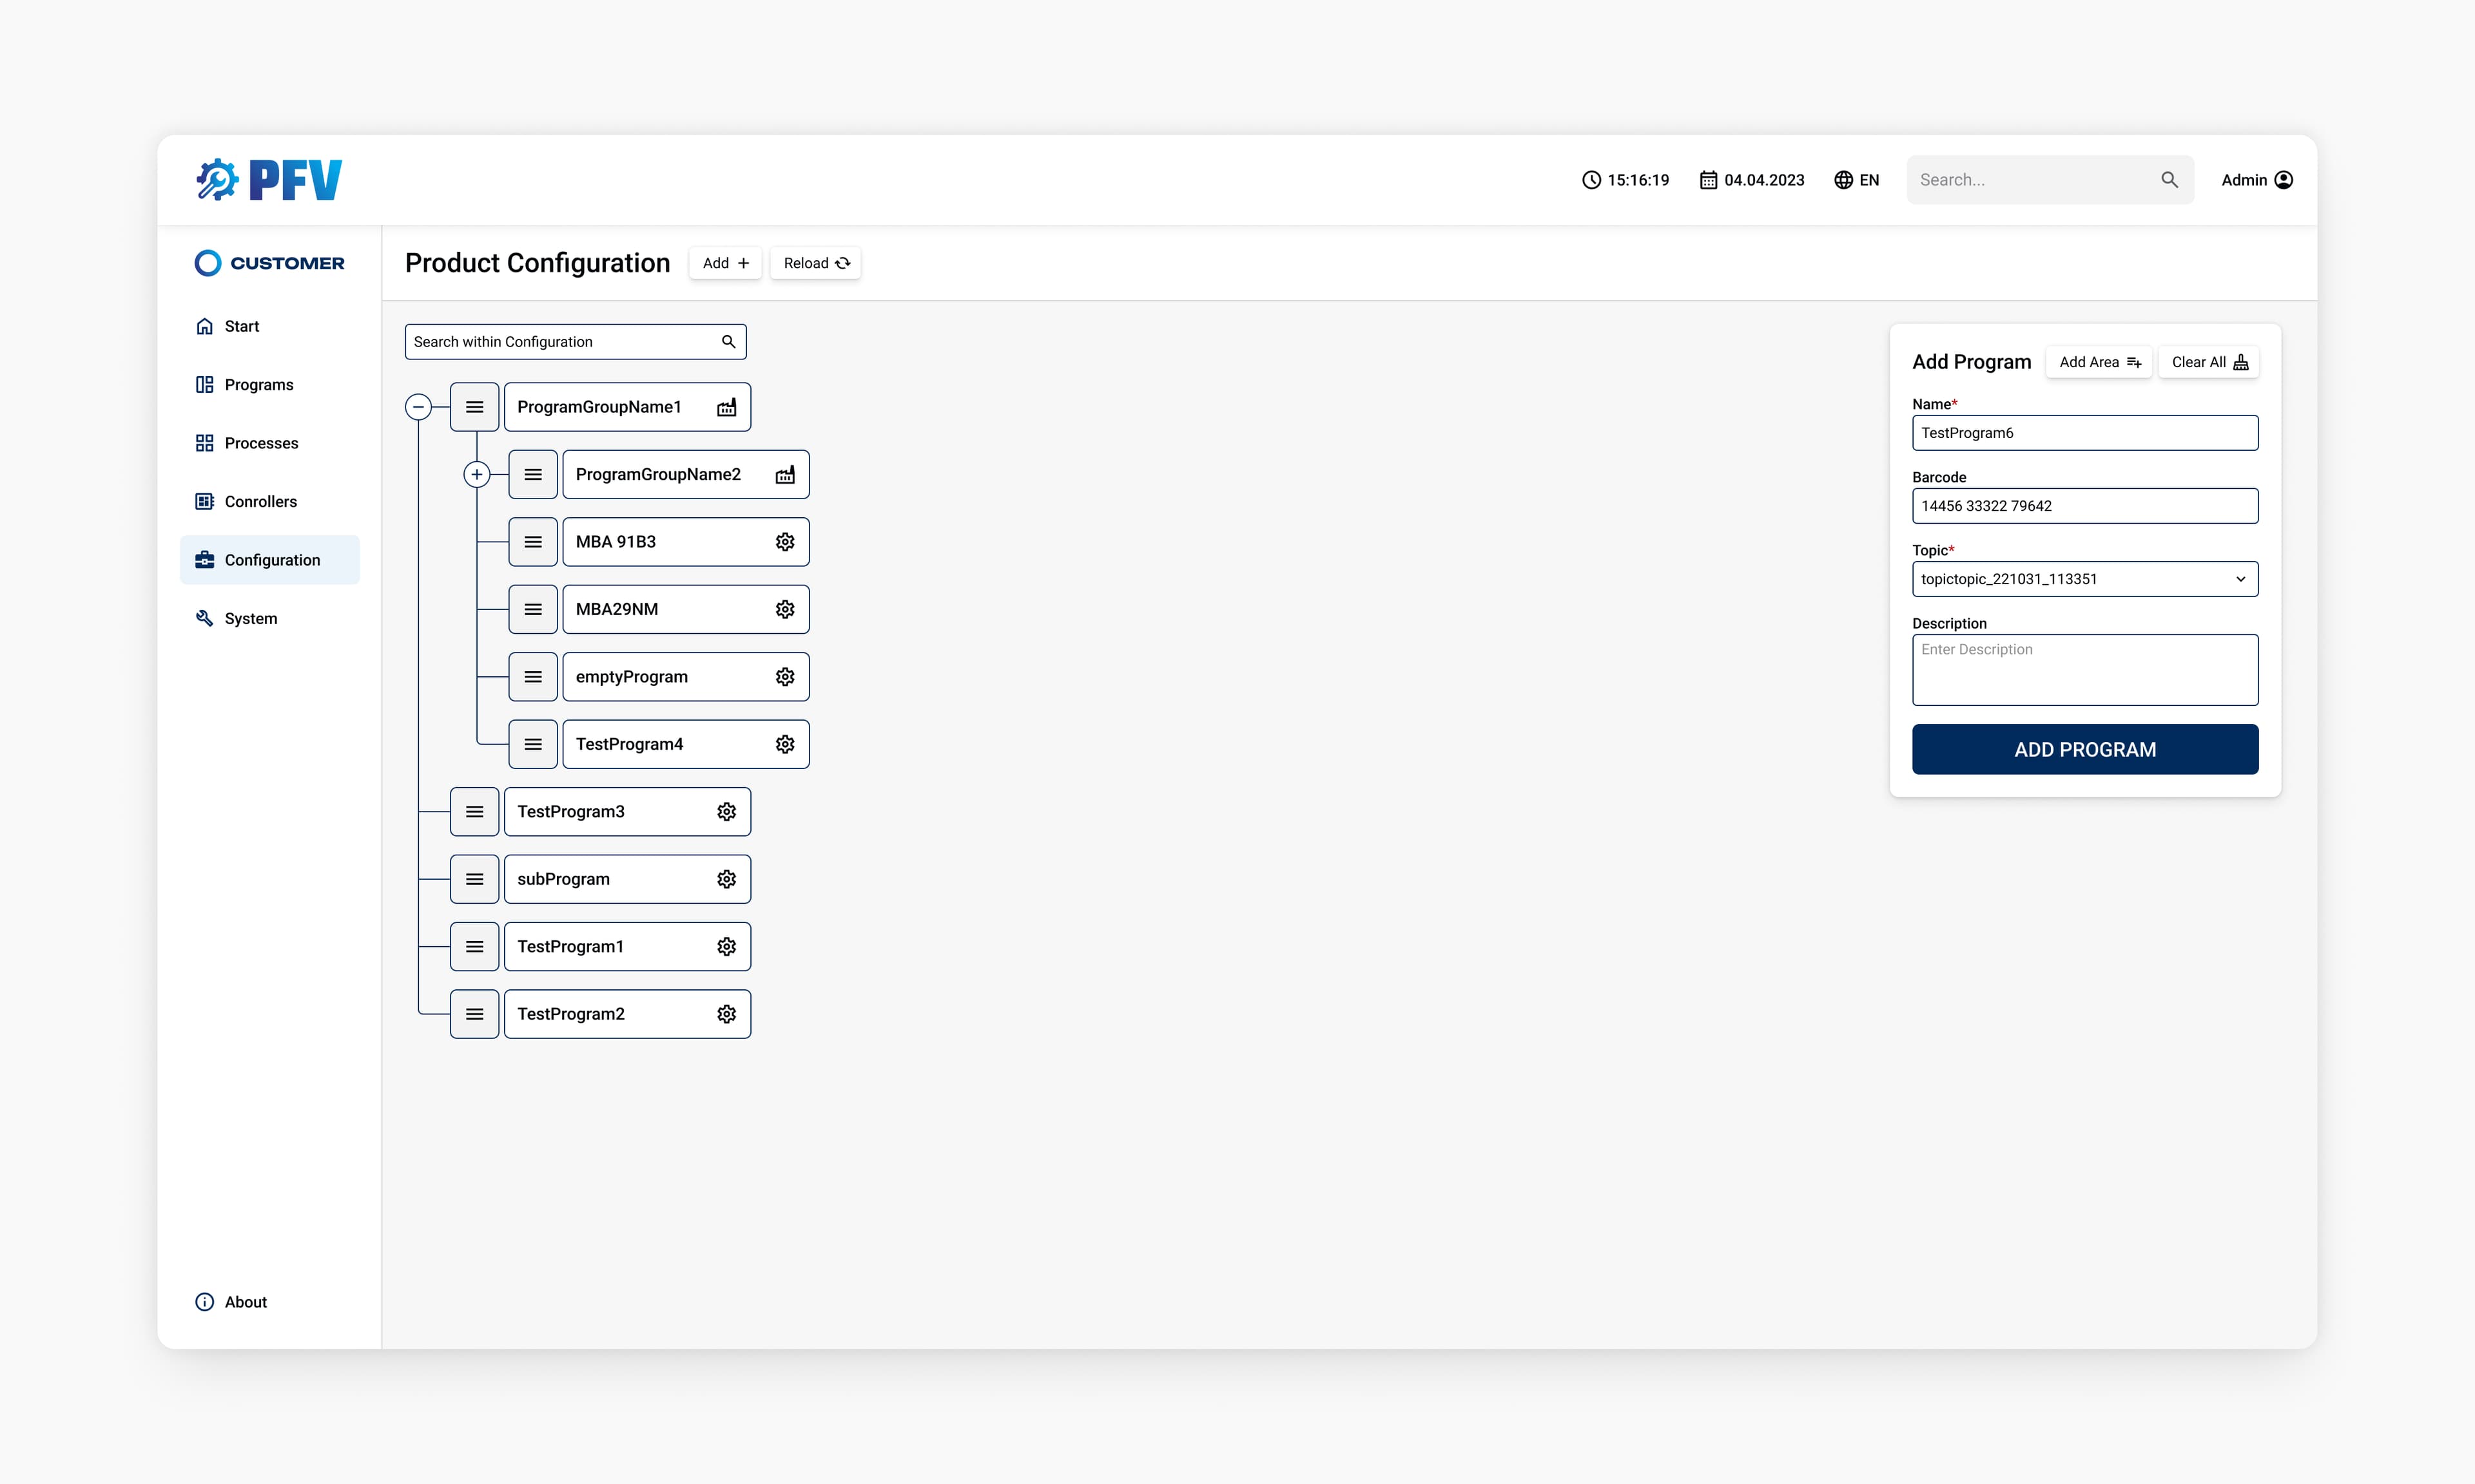Image resolution: width=2475 pixels, height=1484 pixels.
Task: Select TestProgram4 tree item
Action: (x=686, y=744)
